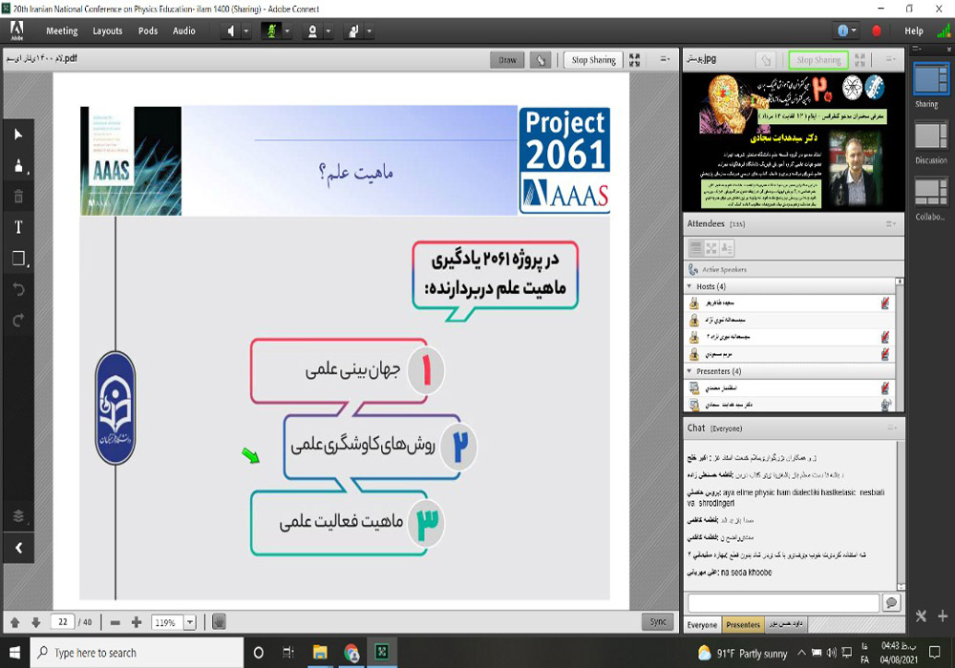Switch chat to the Presenters tab

click(743, 624)
